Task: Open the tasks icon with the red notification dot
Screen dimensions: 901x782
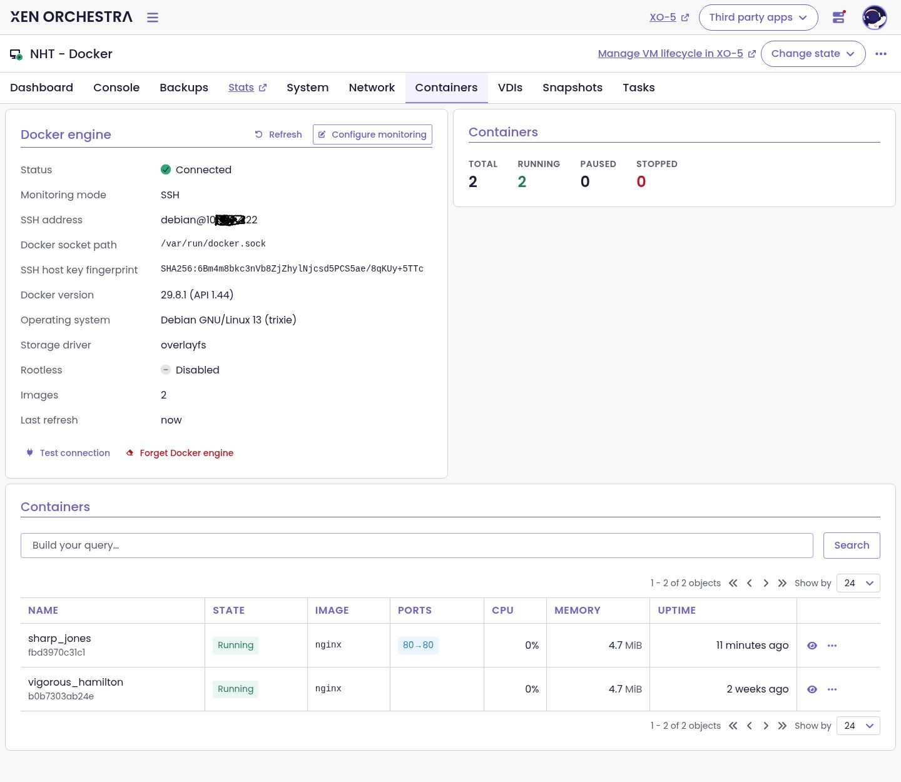Action: pos(838,18)
